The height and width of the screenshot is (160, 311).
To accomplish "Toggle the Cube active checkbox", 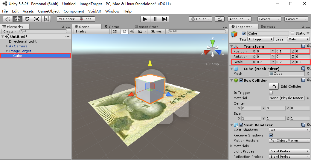I will click(244, 33).
